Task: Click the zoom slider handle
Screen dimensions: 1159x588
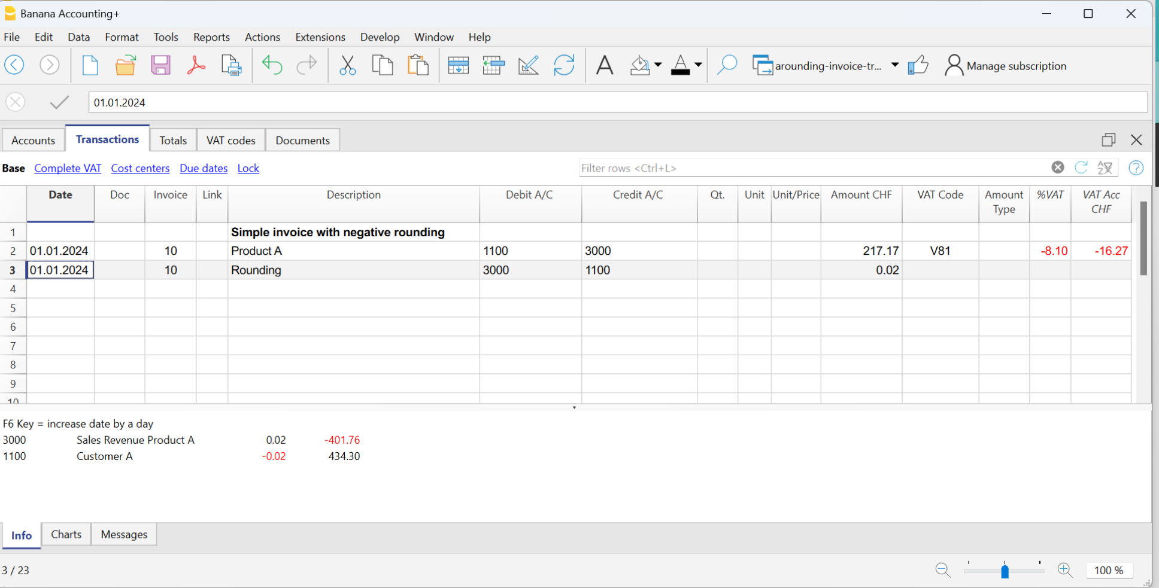Action: (1005, 571)
